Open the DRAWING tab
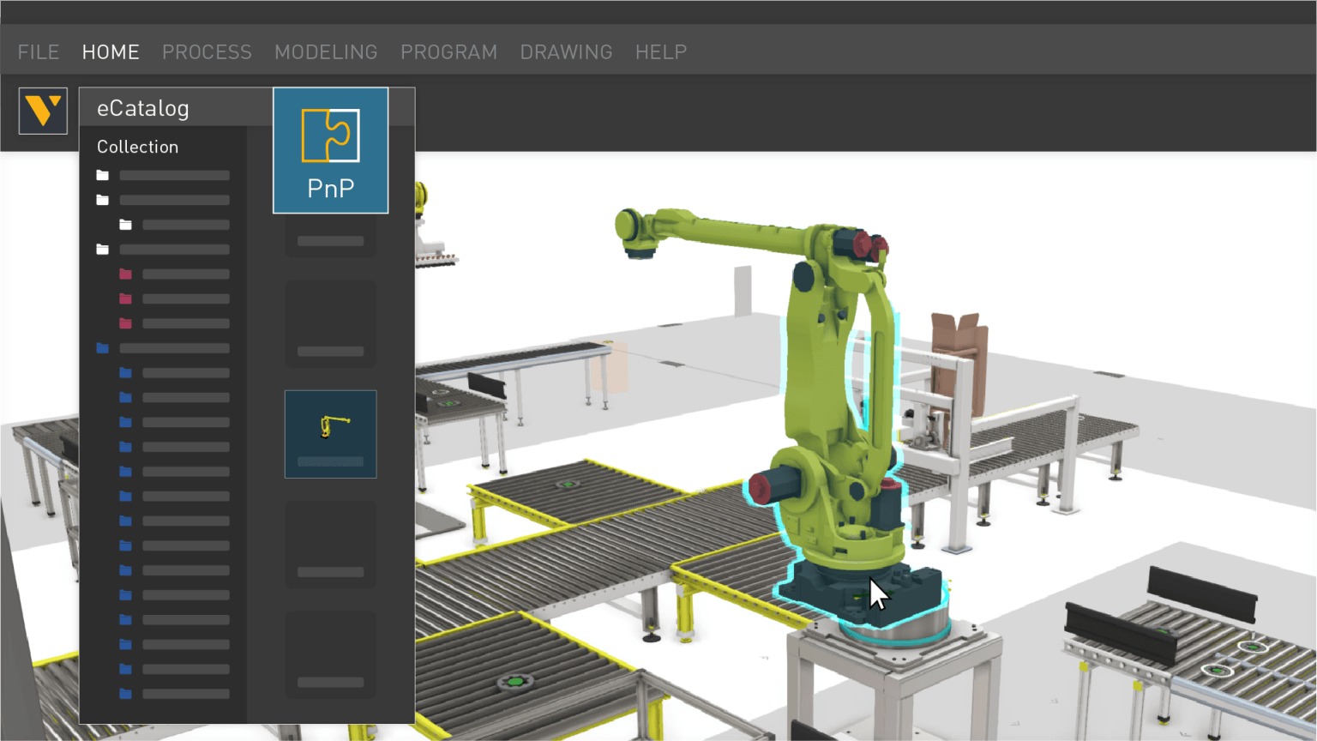The image size is (1317, 741). pyautogui.click(x=566, y=51)
